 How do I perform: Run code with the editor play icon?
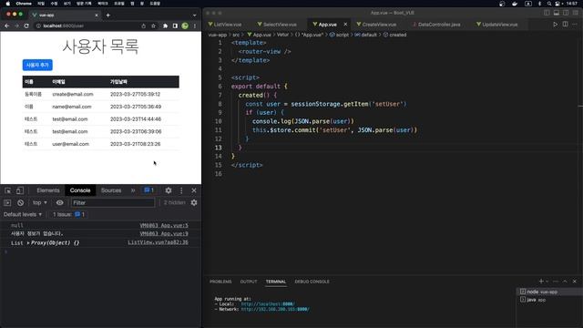(x=555, y=25)
